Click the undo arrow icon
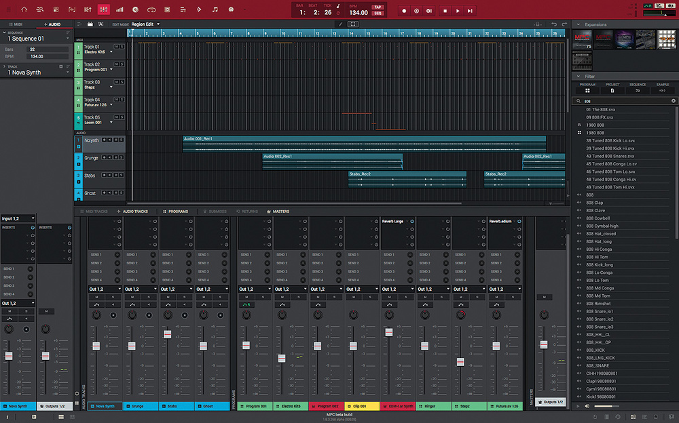 pos(554,24)
